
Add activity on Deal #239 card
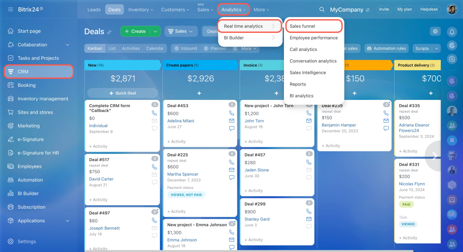(x=331, y=146)
